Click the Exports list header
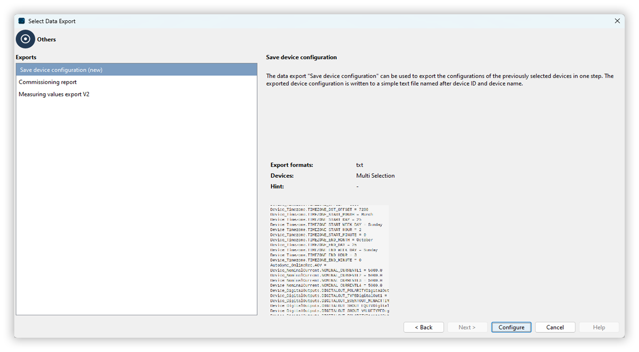Image resolution: width=639 pixels, height=352 pixels. pos(26,58)
